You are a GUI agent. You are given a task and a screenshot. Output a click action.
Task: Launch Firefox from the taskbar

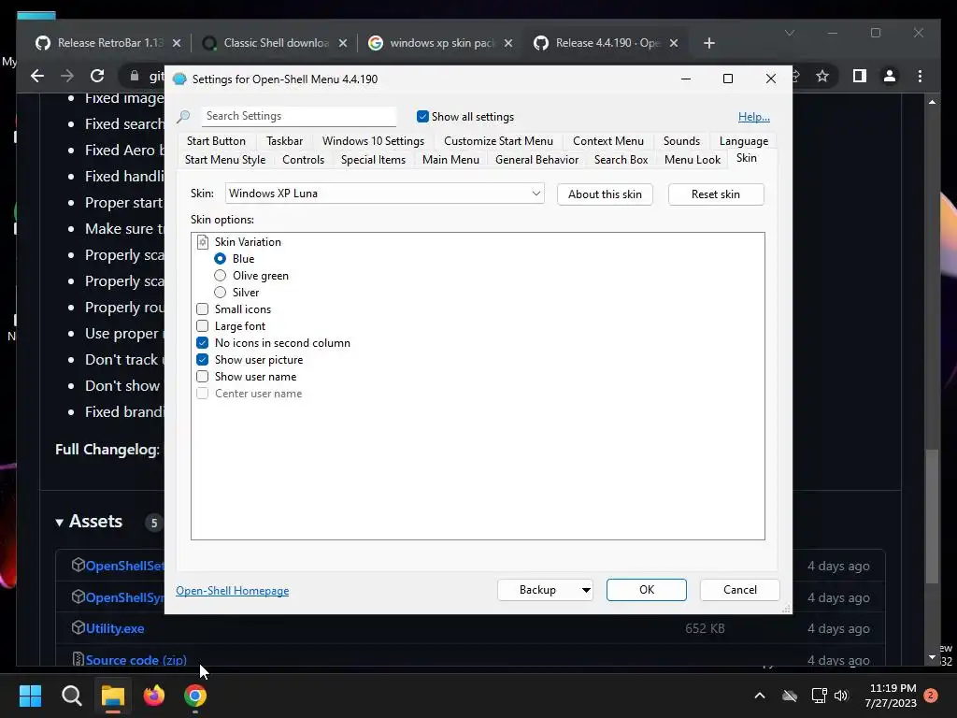(154, 696)
